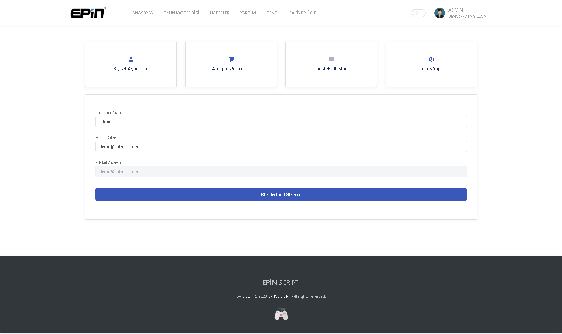The height and width of the screenshot is (334, 562).
Task: Open the HABERLER menu item
Action: pyautogui.click(x=220, y=13)
